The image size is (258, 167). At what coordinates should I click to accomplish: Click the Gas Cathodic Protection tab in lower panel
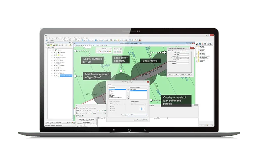click(86, 121)
